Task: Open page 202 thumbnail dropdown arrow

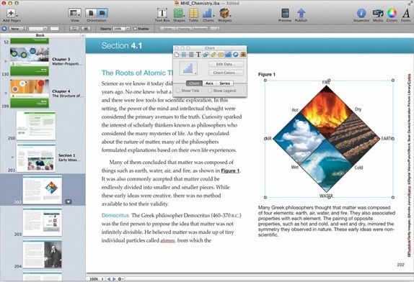Action: pos(69,201)
